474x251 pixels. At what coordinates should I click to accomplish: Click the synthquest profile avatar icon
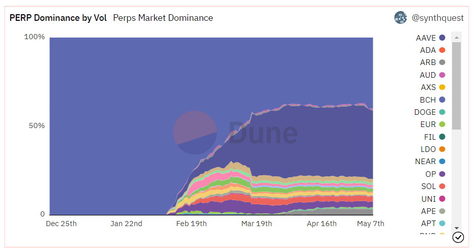[x=401, y=18]
